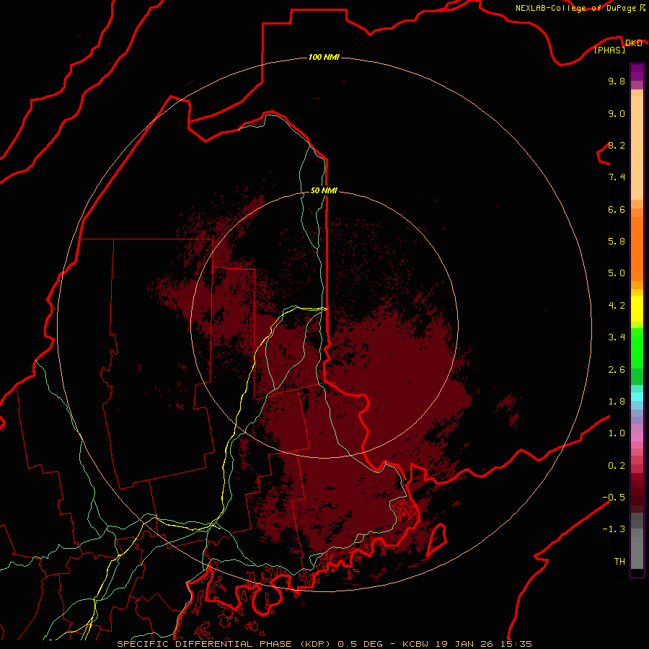
Task: Click the 3.4 color scale value
Action: coord(617,337)
